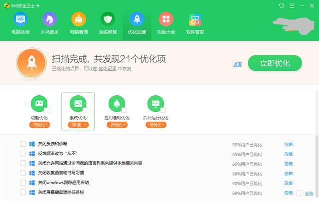This screenshot has width=319, height=201.
Task: Open 功能大全 grid icon
Action: pyautogui.click(x=166, y=19)
